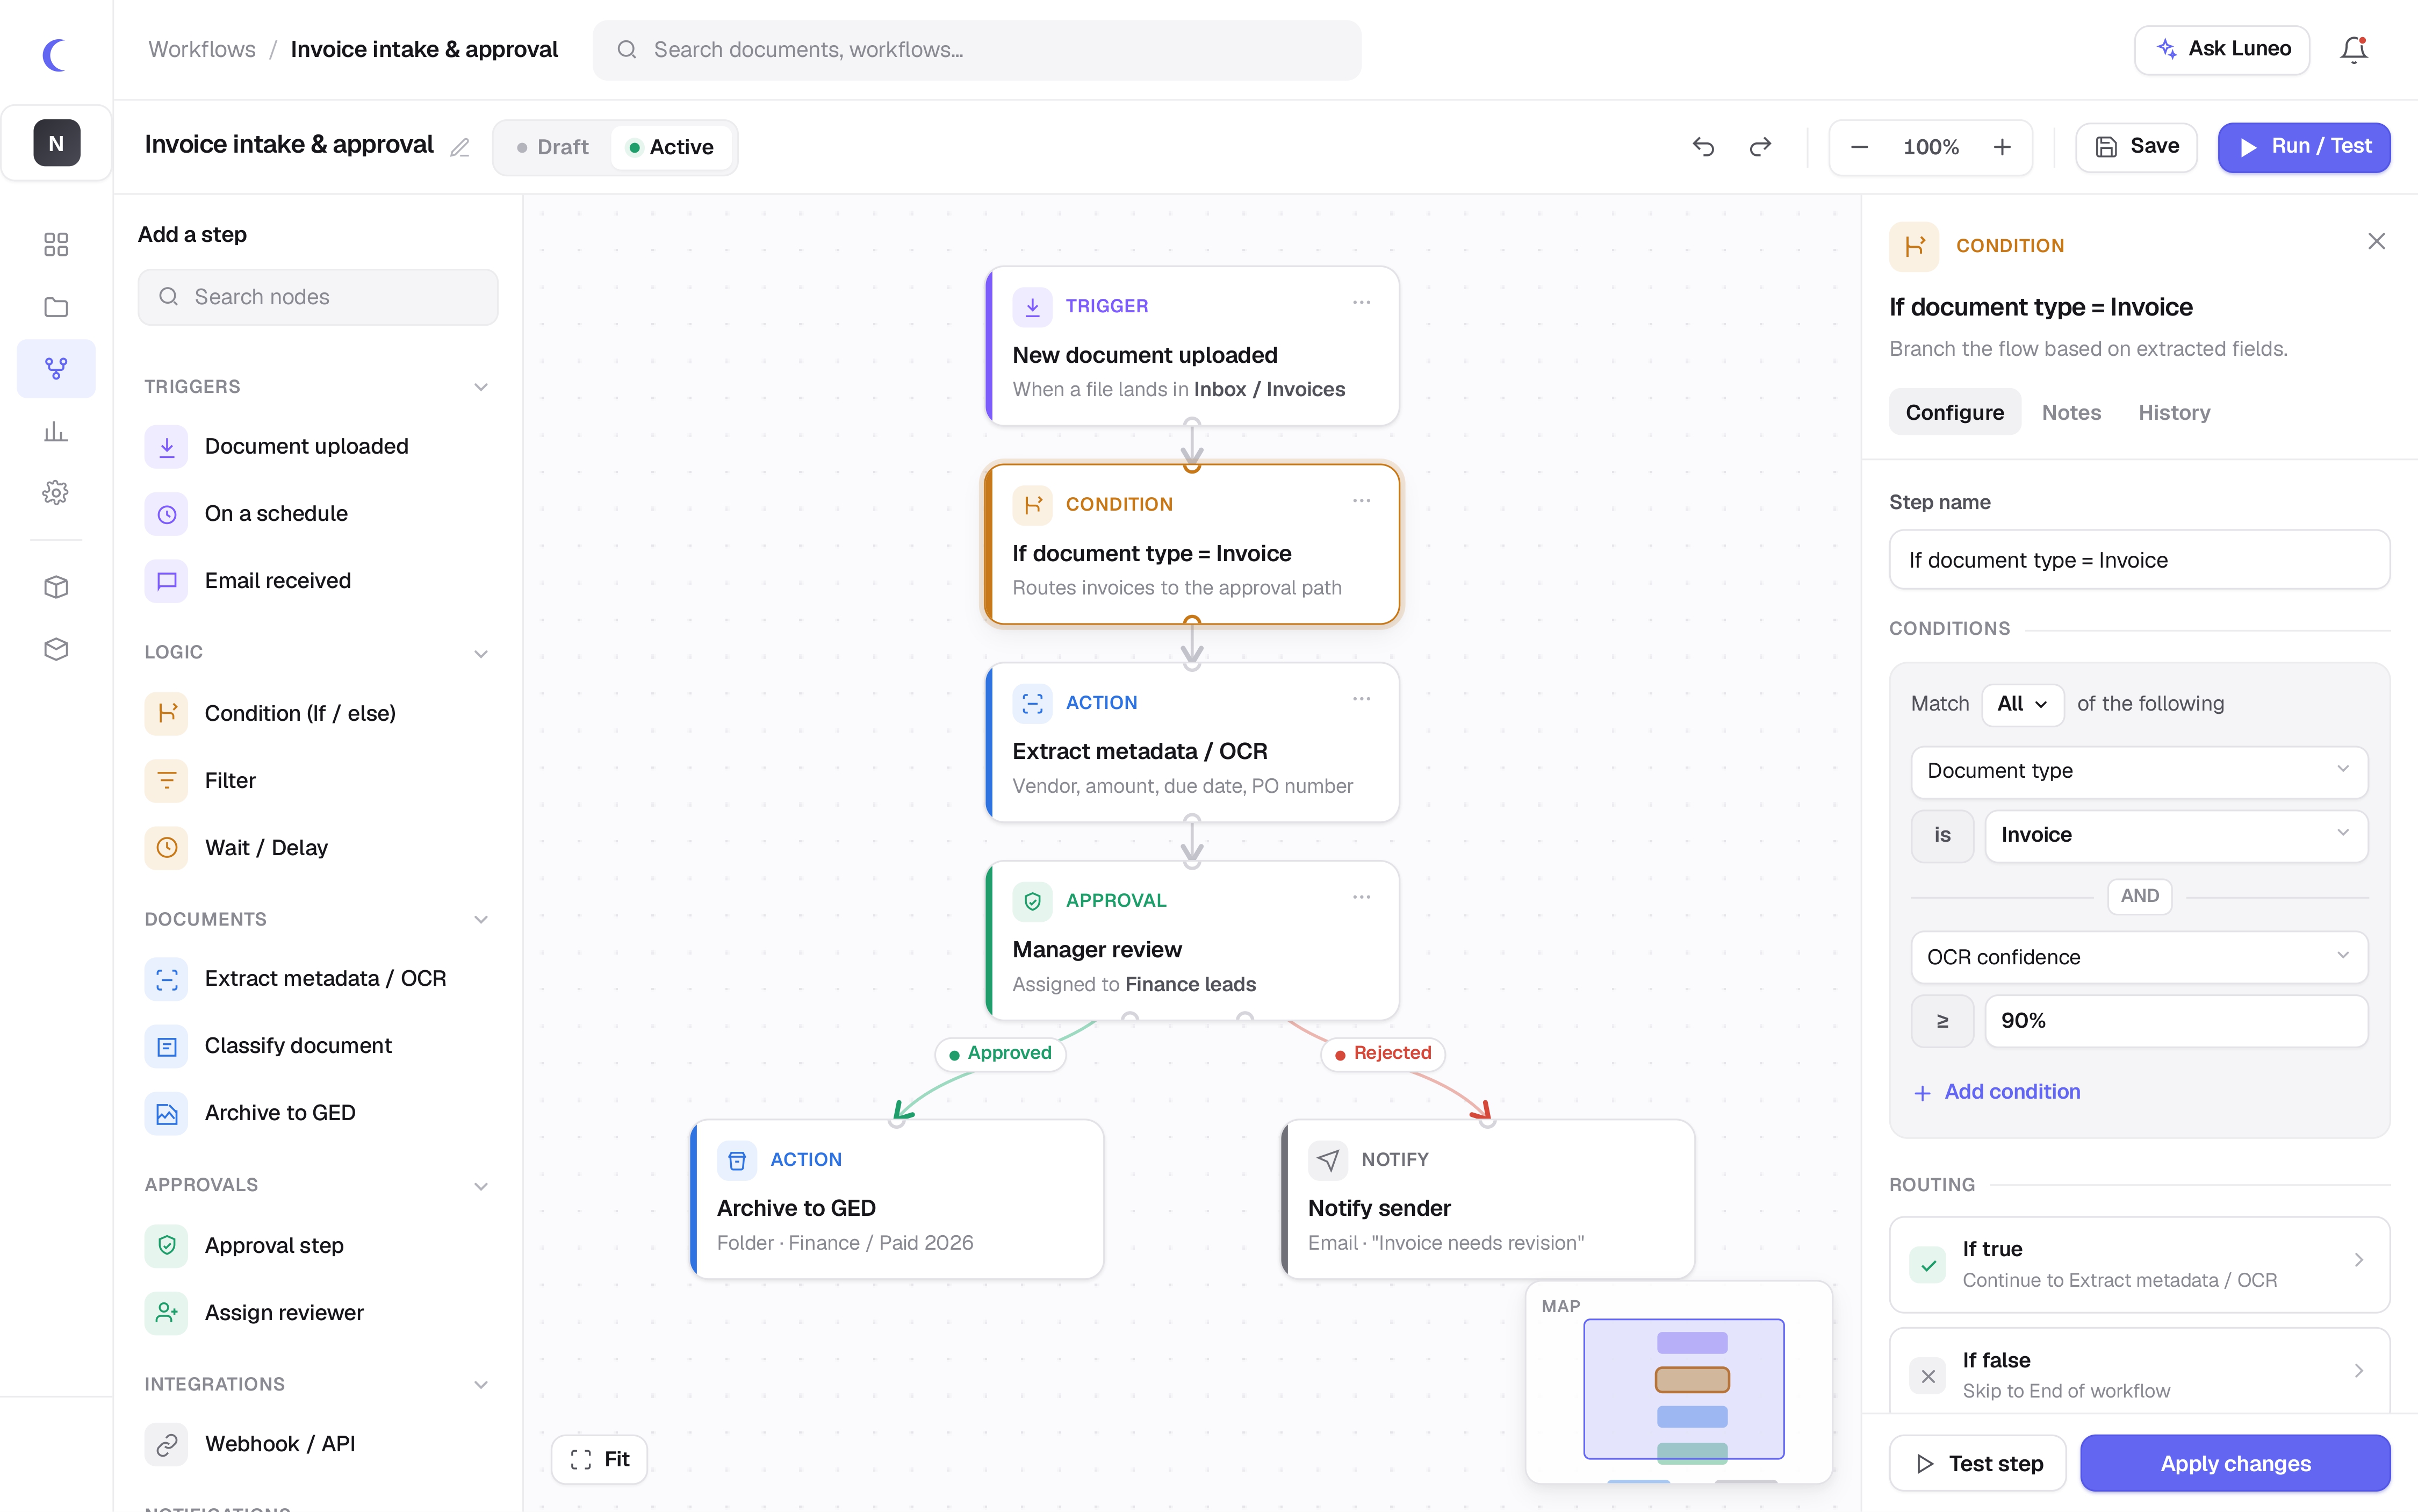Click the undo arrow
This screenshot has height=1512, width=2418.
[1704, 147]
